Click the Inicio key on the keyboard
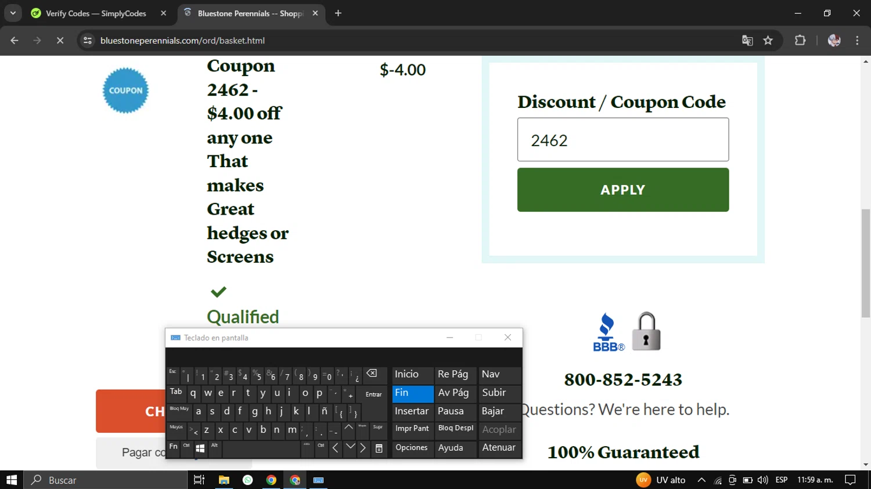This screenshot has height=489, width=871. pyautogui.click(x=412, y=375)
